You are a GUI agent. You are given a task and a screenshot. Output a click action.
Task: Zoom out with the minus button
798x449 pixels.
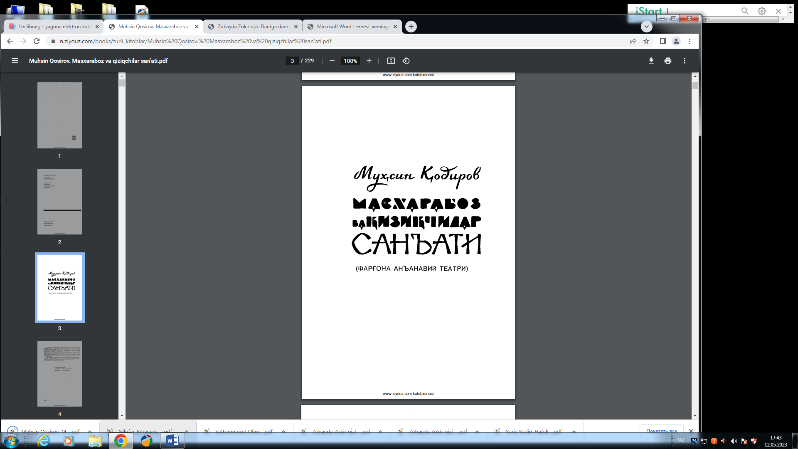[x=332, y=61]
